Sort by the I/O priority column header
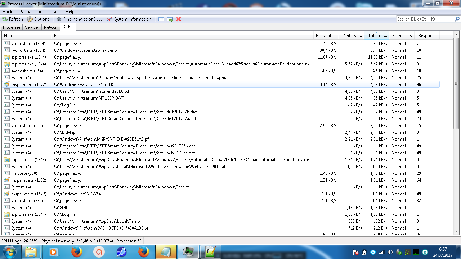 pos(402,36)
